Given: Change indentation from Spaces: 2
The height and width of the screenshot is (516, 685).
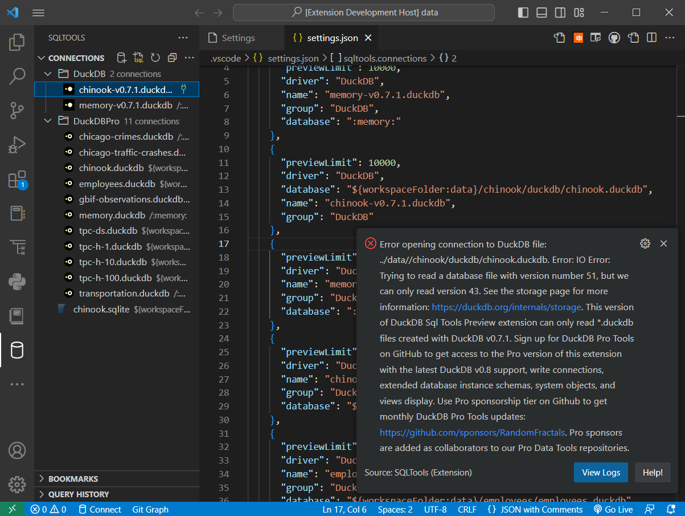Looking at the screenshot, I should [x=395, y=509].
